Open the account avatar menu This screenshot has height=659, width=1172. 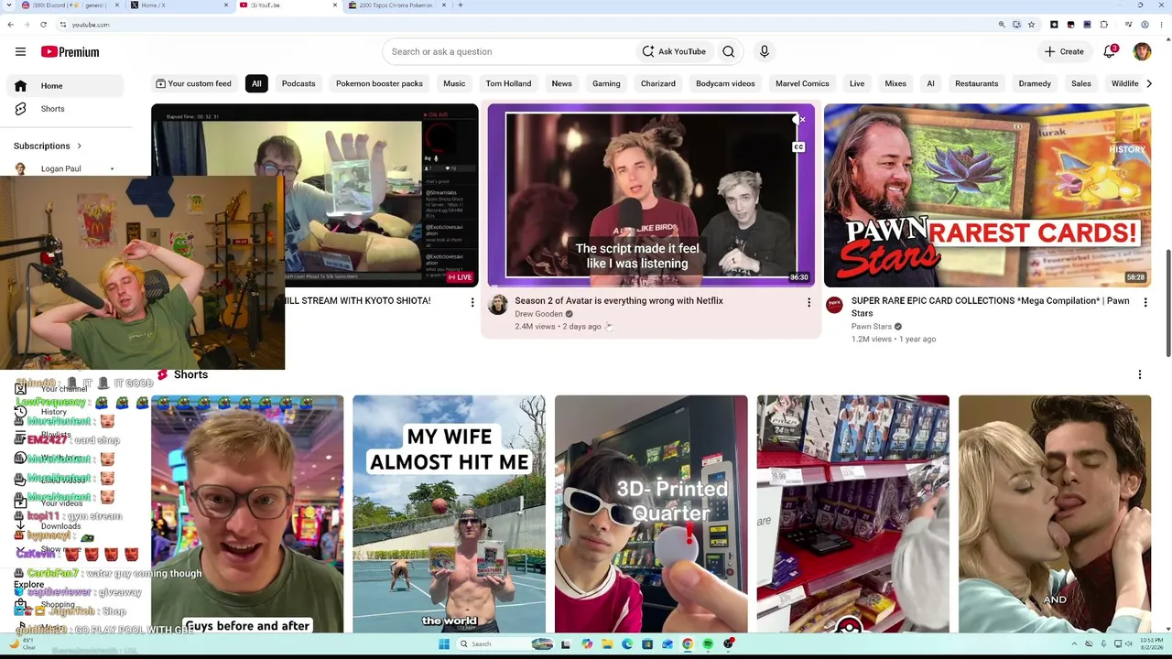point(1142,52)
